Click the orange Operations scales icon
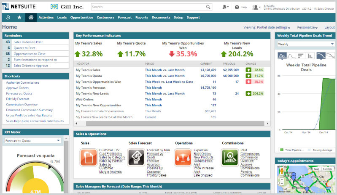The height and width of the screenshot is (195, 337). point(183,158)
